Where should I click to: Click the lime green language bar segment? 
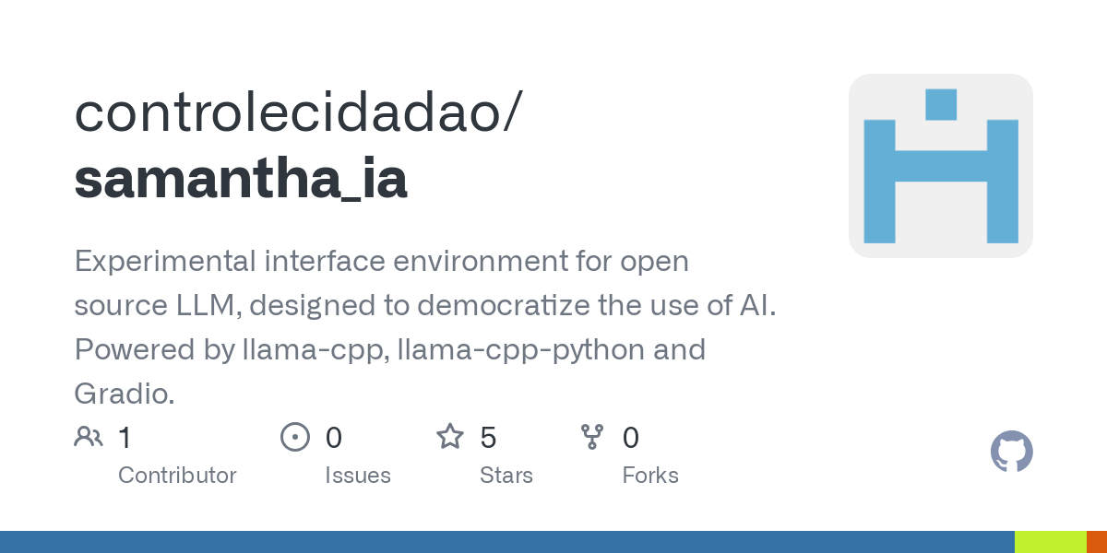1050,542
